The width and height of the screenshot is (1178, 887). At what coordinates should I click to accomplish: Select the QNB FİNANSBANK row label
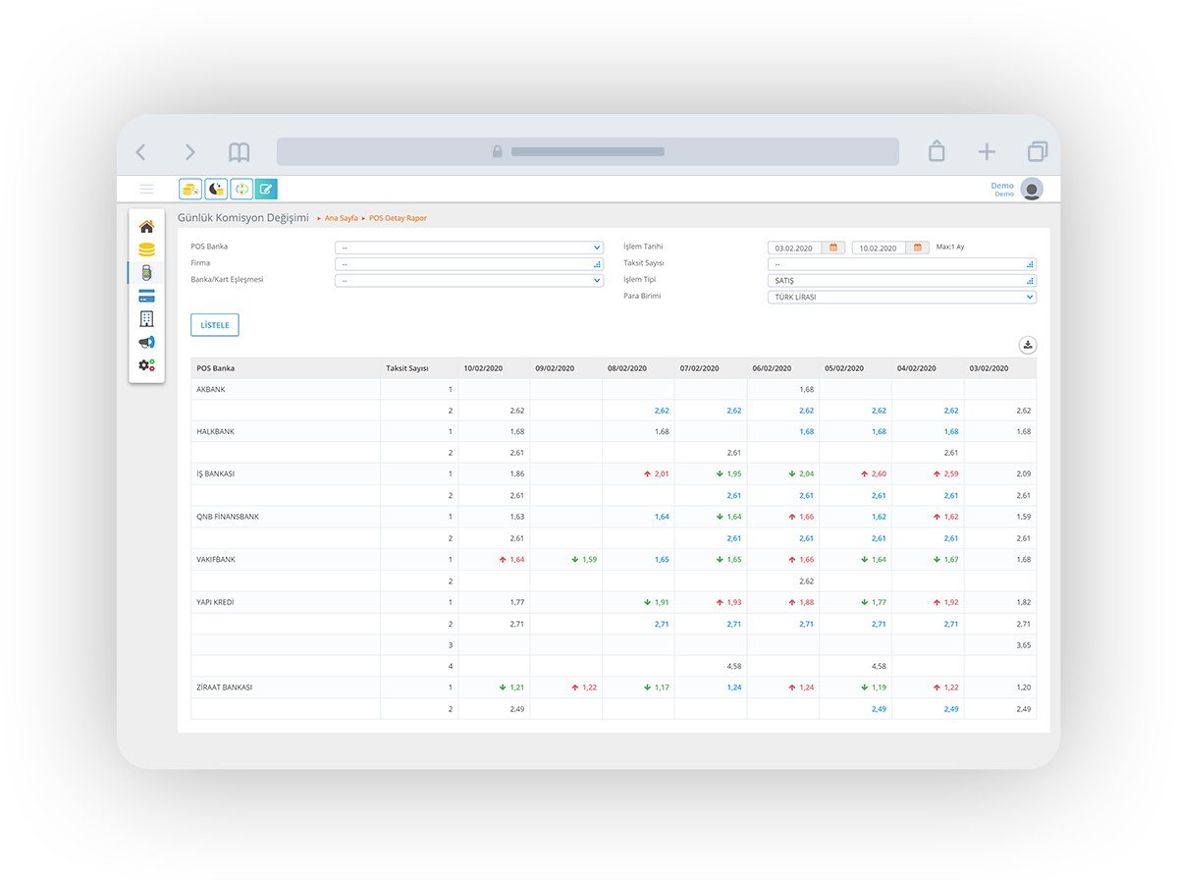click(x=228, y=517)
